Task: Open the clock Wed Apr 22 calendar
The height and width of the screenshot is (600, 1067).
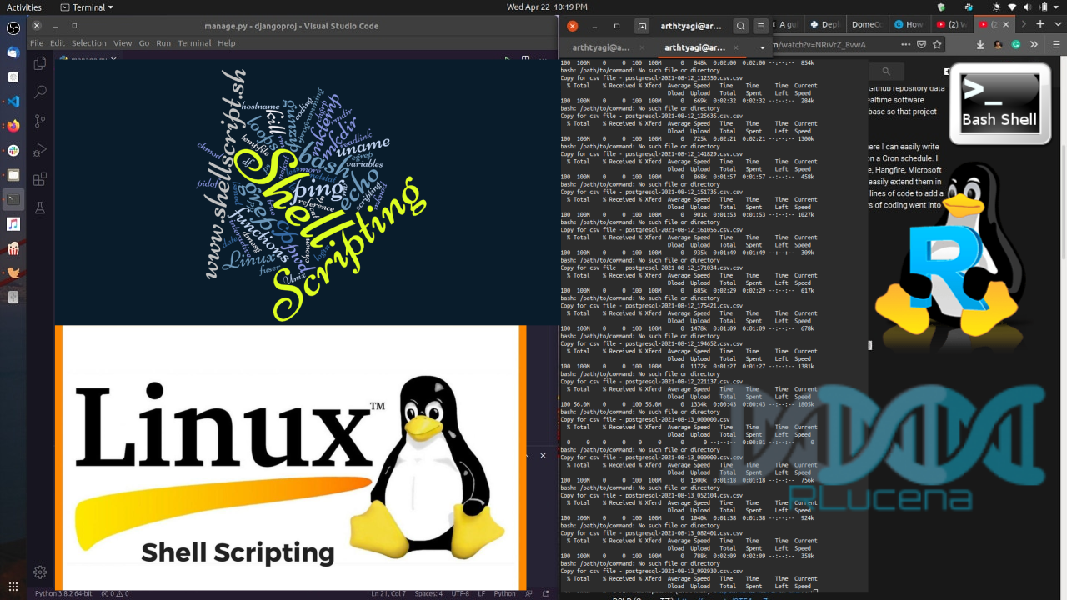Action: (546, 7)
